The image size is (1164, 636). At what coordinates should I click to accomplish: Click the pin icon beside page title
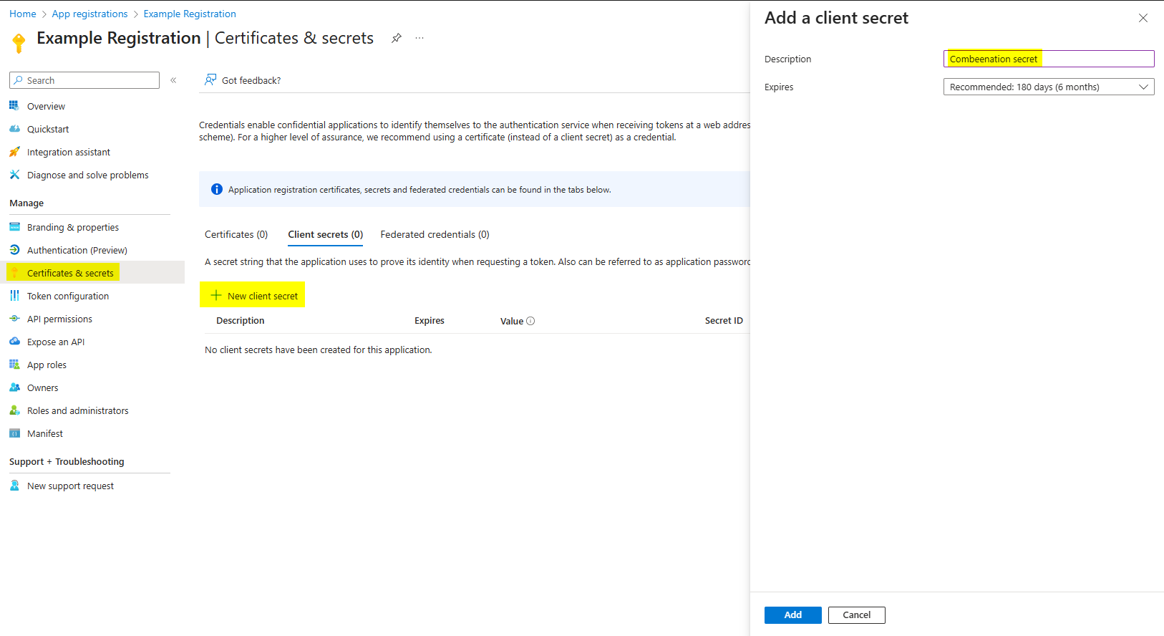pos(396,38)
